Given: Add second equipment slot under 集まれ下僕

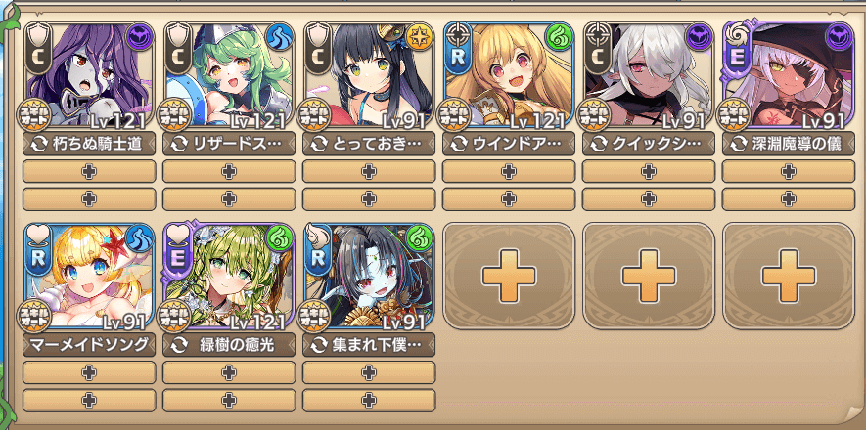Looking at the screenshot, I should 368,400.
